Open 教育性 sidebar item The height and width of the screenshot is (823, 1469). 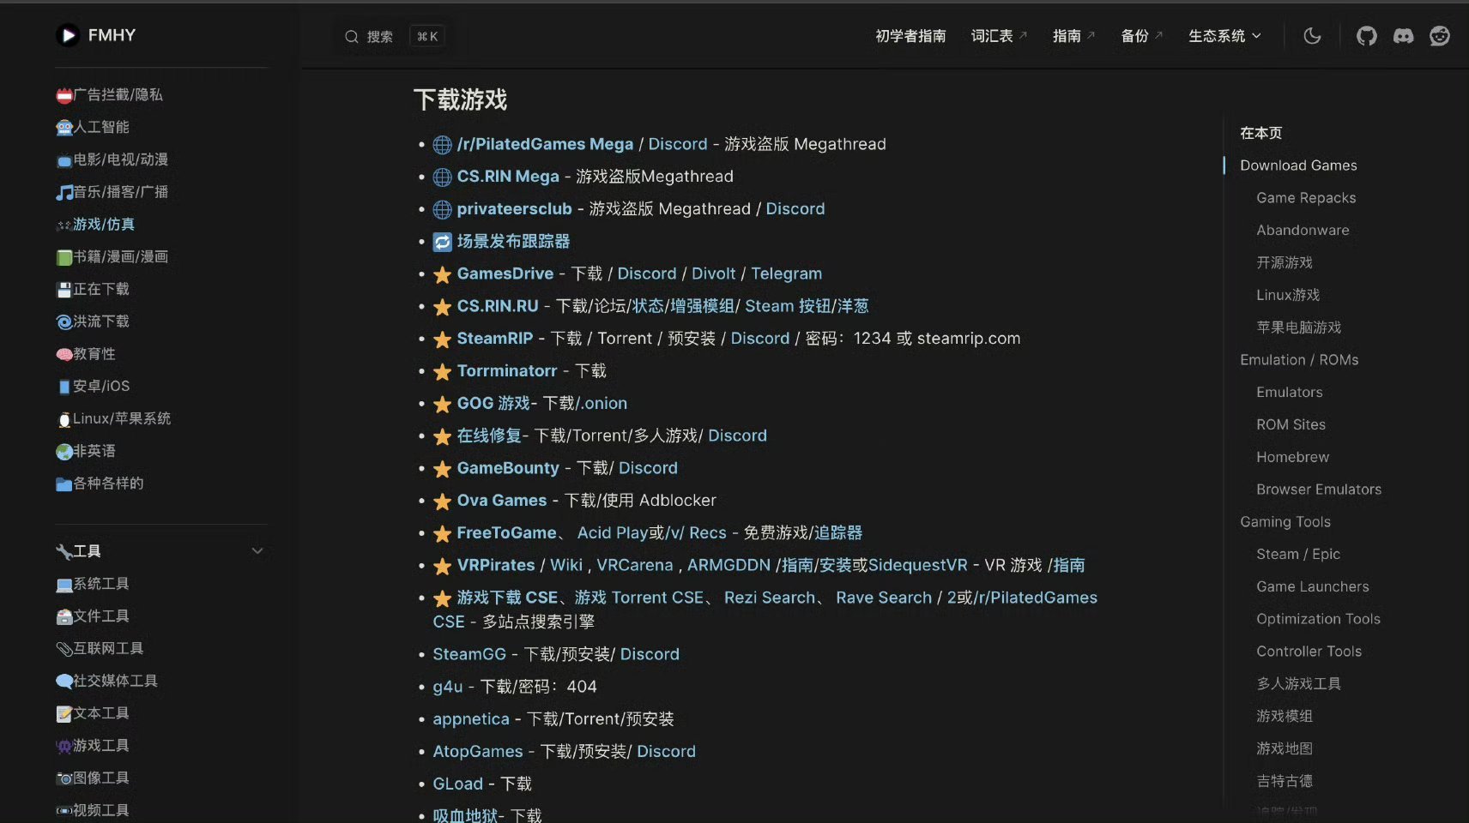[x=86, y=354]
